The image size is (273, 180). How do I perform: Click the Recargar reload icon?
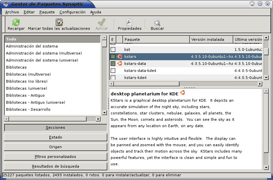pos(16,22)
